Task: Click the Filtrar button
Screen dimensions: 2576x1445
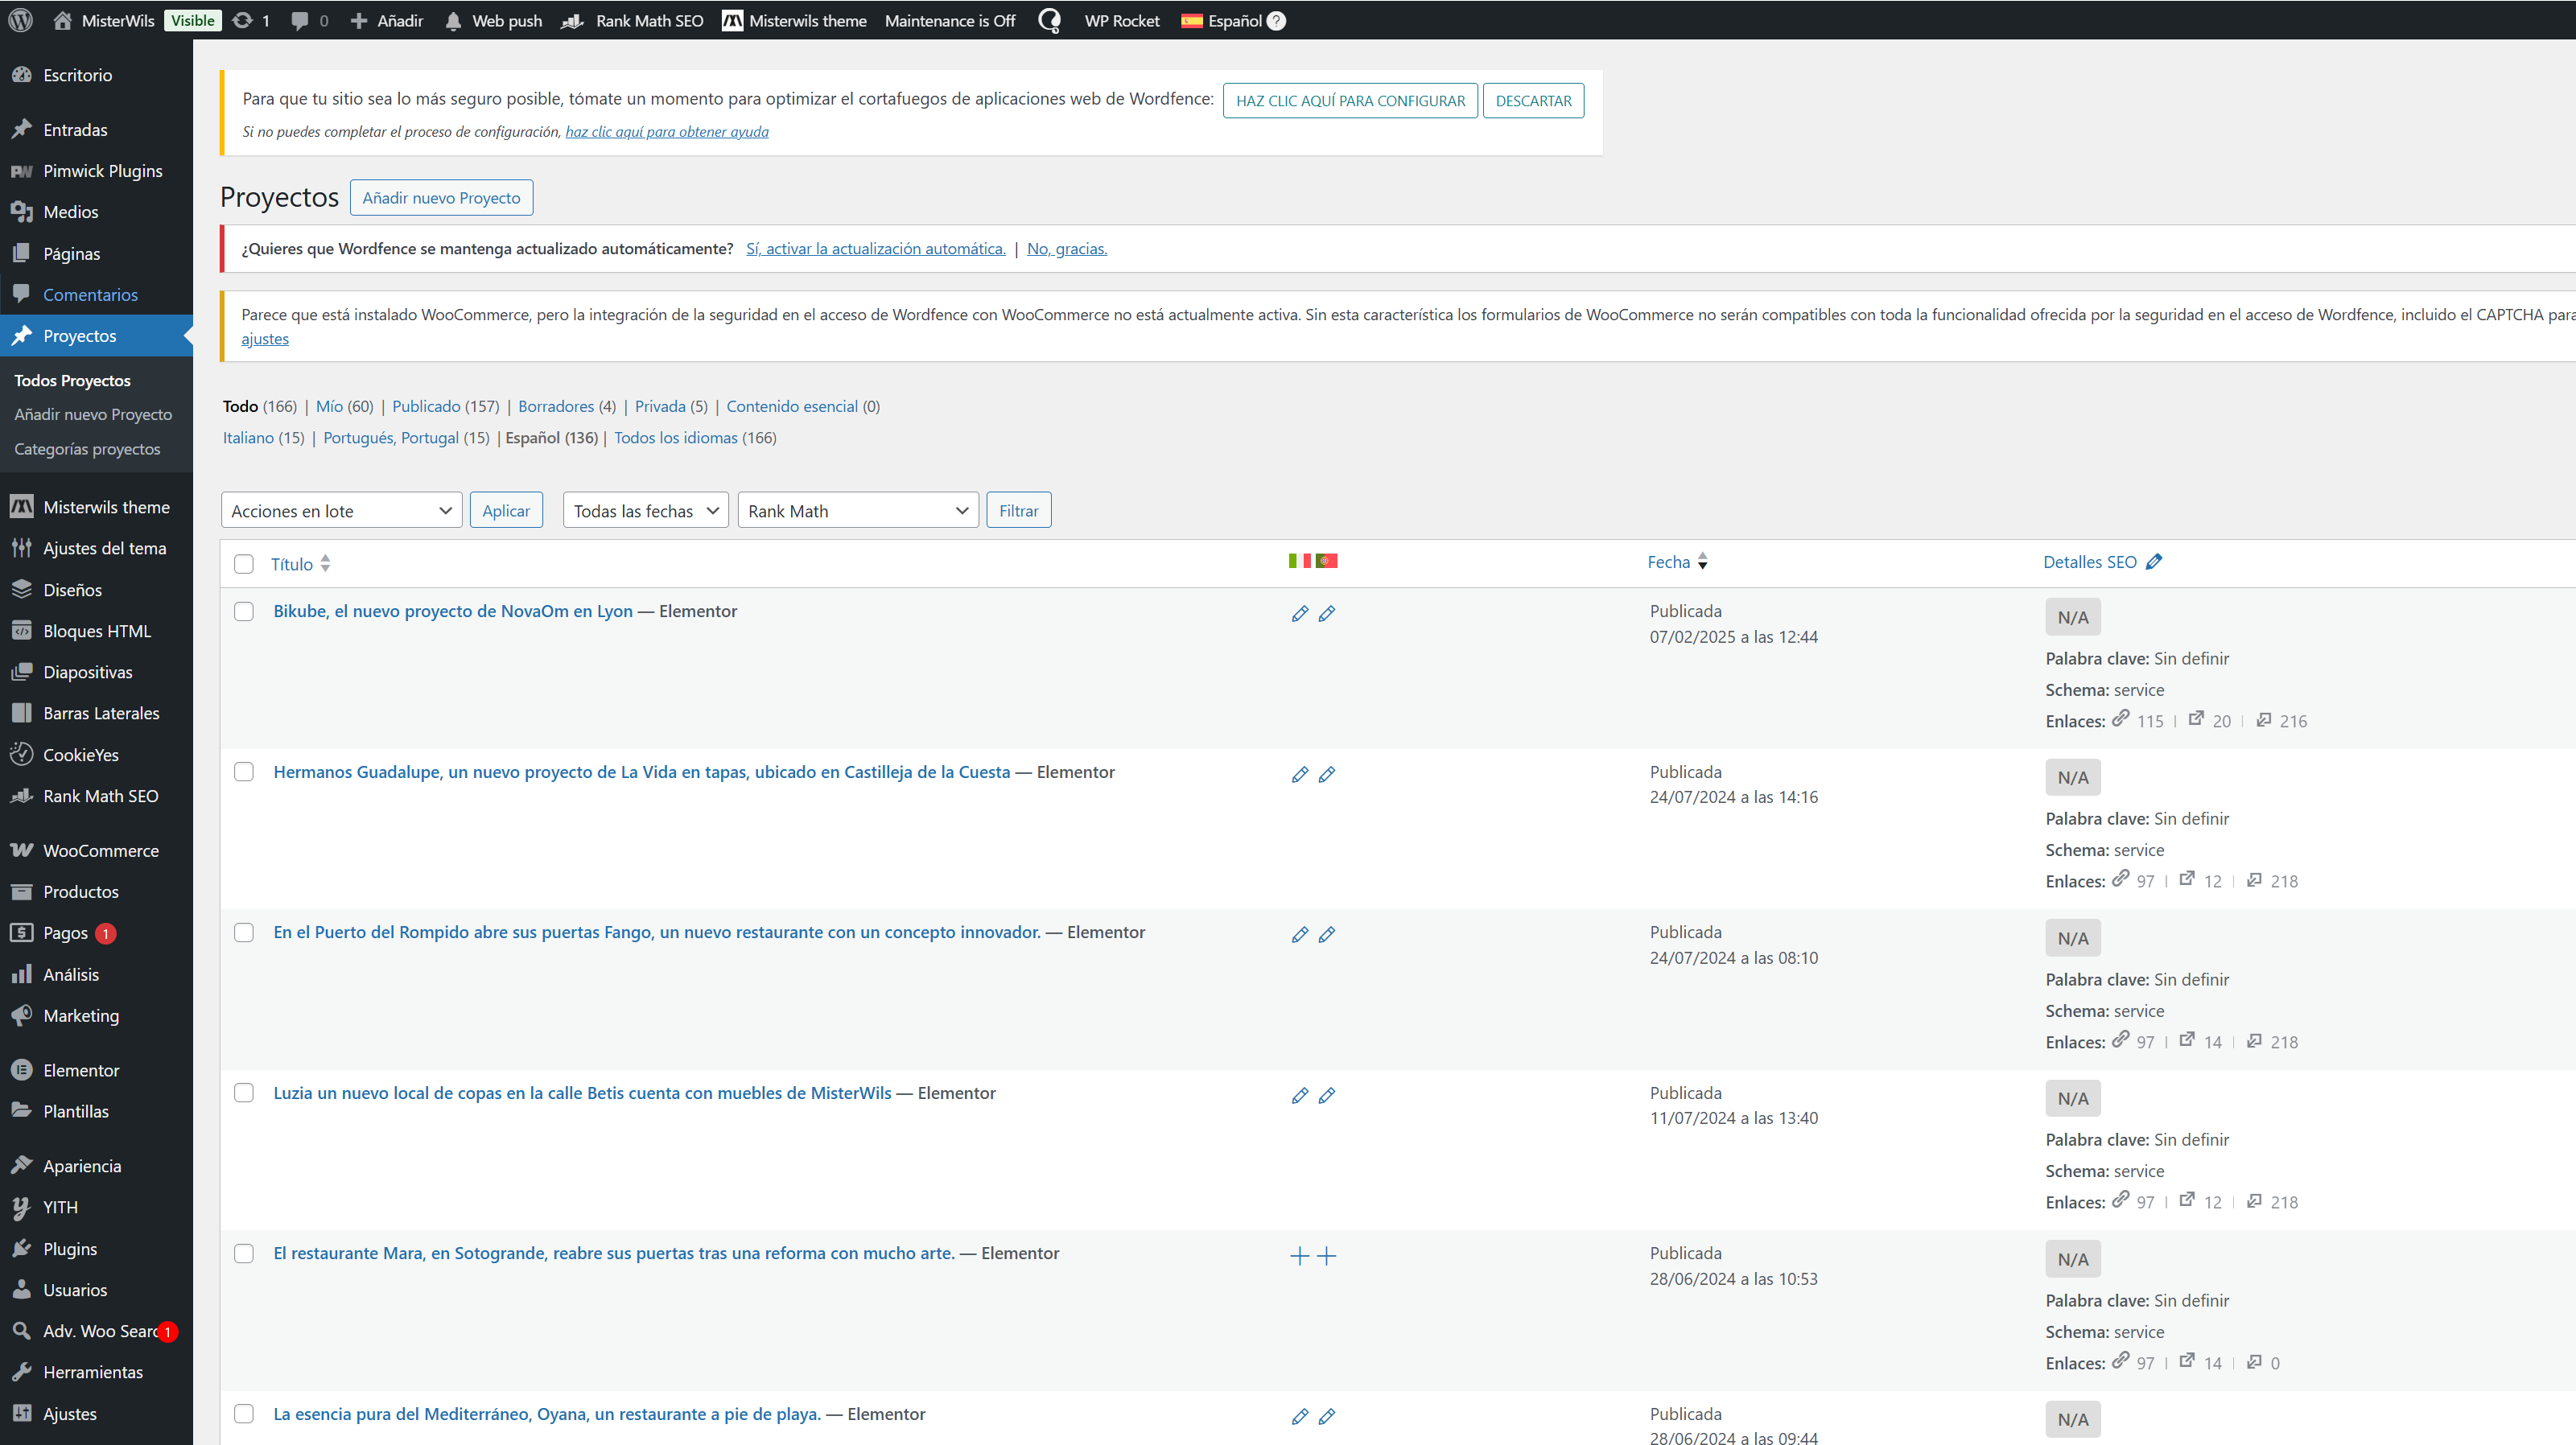Action: (x=1018, y=510)
